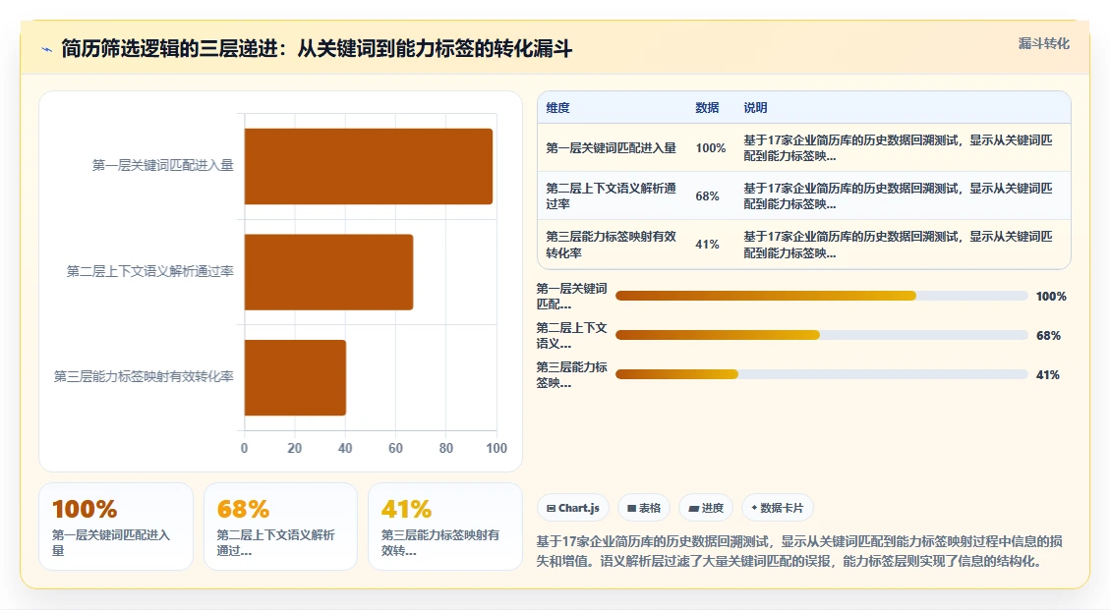Click the x-axis tick label 60
The image size is (1110, 610).
coord(395,448)
